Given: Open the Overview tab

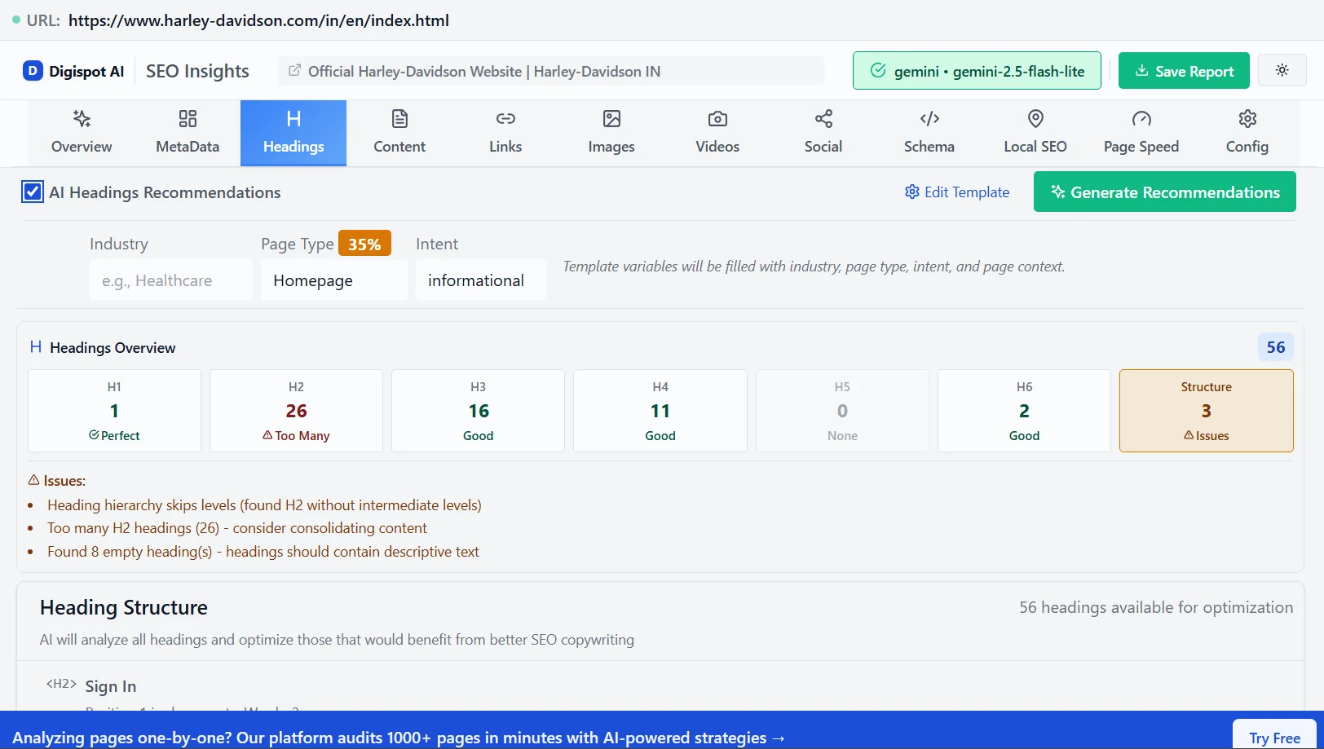Looking at the screenshot, I should point(82,133).
